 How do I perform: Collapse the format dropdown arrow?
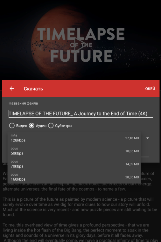148,138
